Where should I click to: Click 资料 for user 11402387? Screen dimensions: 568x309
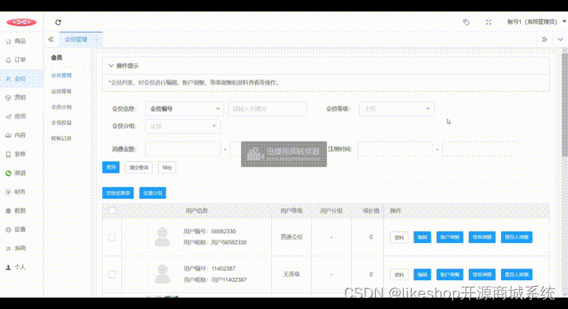pyautogui.click(x=399, y=275)
